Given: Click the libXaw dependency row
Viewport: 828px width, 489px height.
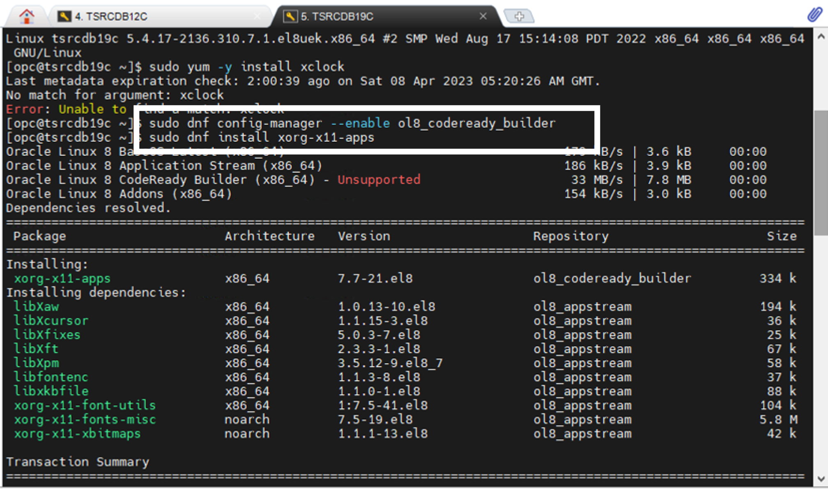Looking at the screenshot, I should [x=405, y=307].
